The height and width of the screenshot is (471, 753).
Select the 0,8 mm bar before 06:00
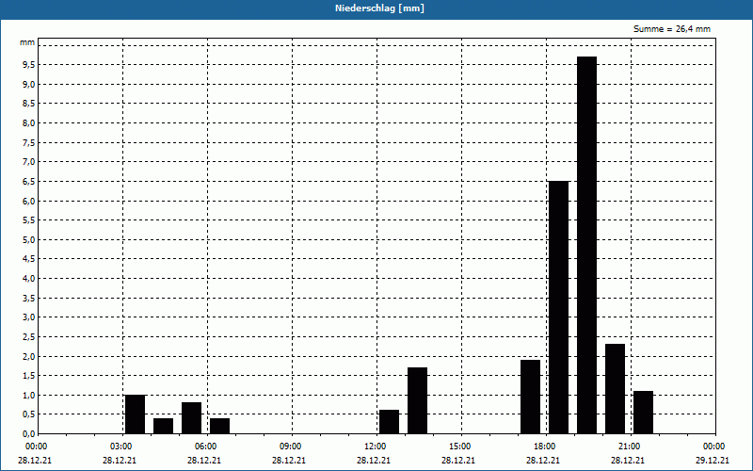(x=192, y=418)
